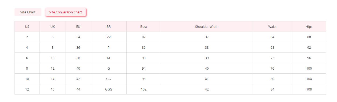Screen dimensions: 337x102
Task: Switch to the Size Chart tab
Action: tap(28, 12)
